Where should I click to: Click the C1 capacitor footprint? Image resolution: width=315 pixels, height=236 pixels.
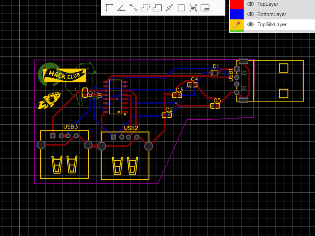(x=85, y=92)
